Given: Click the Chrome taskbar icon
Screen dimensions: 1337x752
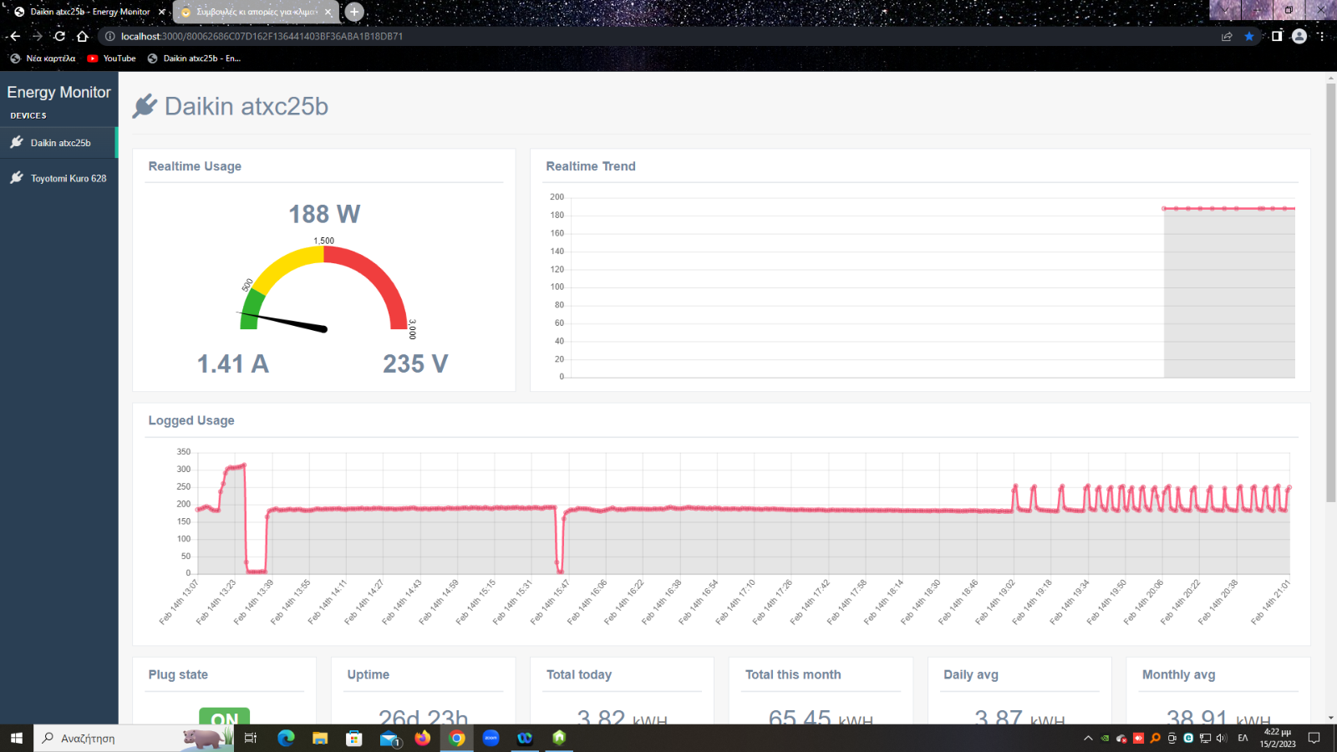Looking at the screenshot, I should click(457, 738).
